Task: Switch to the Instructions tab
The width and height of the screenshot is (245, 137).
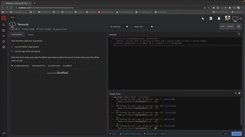Action: point(17,35)
